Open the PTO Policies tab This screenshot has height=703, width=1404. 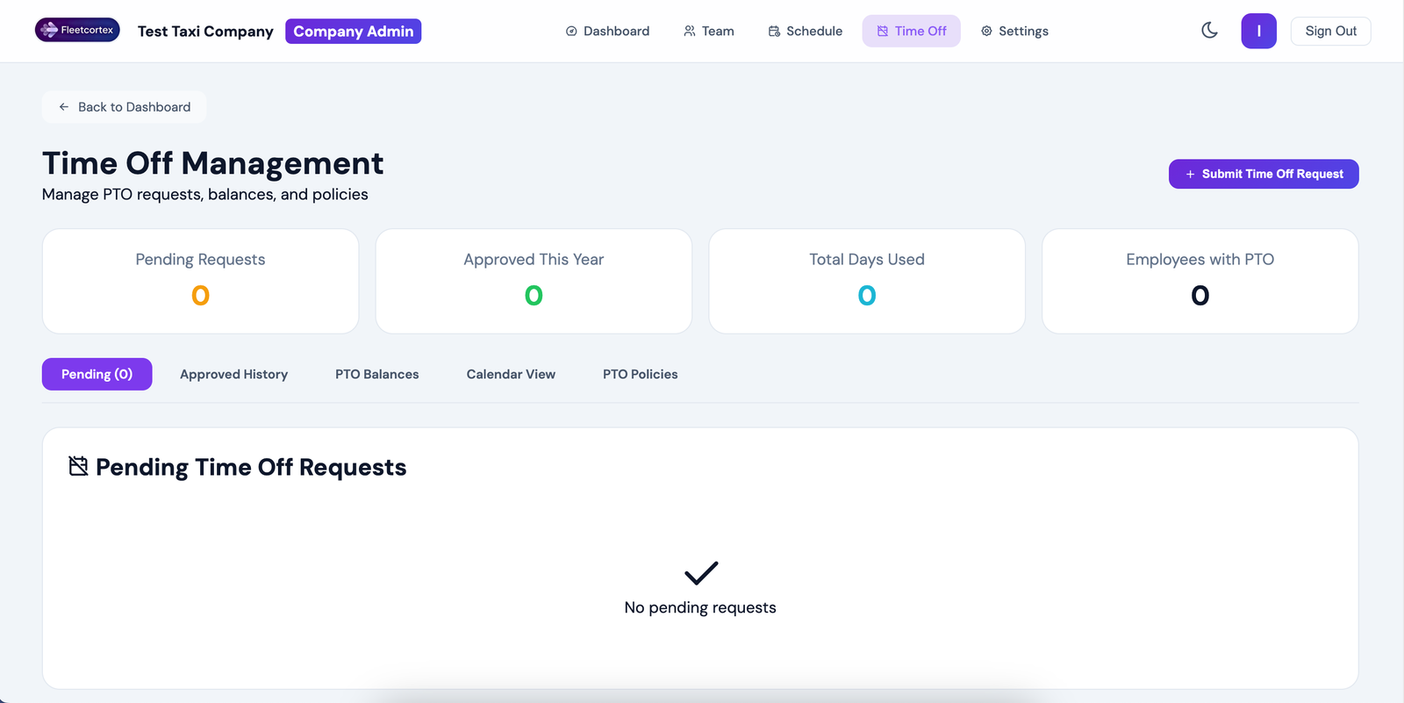[641, 374]
